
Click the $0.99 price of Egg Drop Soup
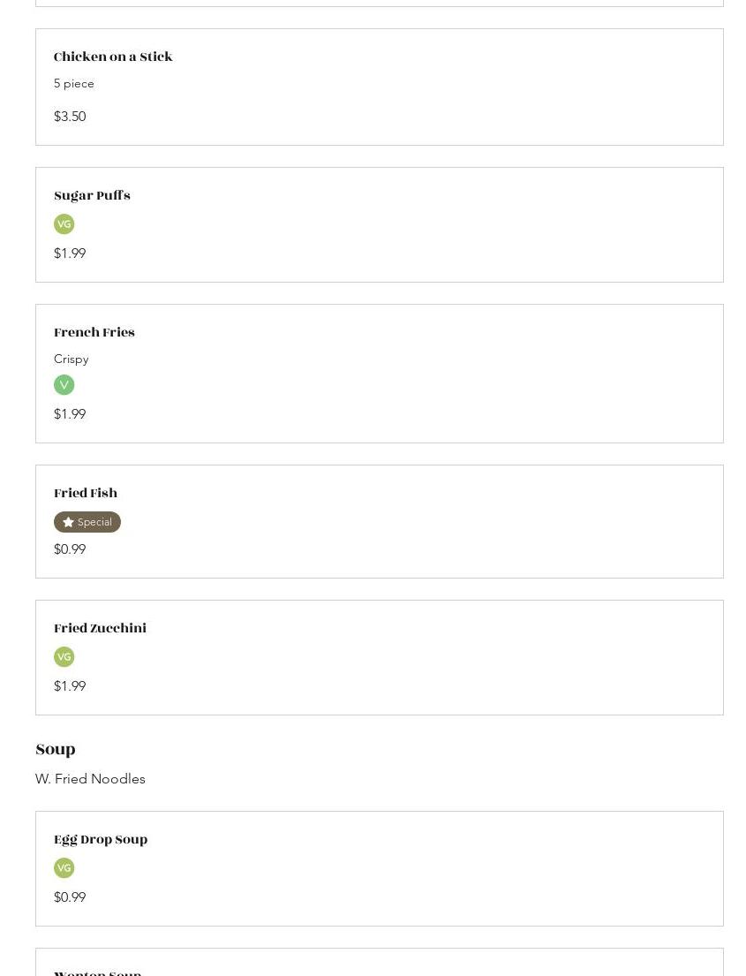click(x=70, y=897)
